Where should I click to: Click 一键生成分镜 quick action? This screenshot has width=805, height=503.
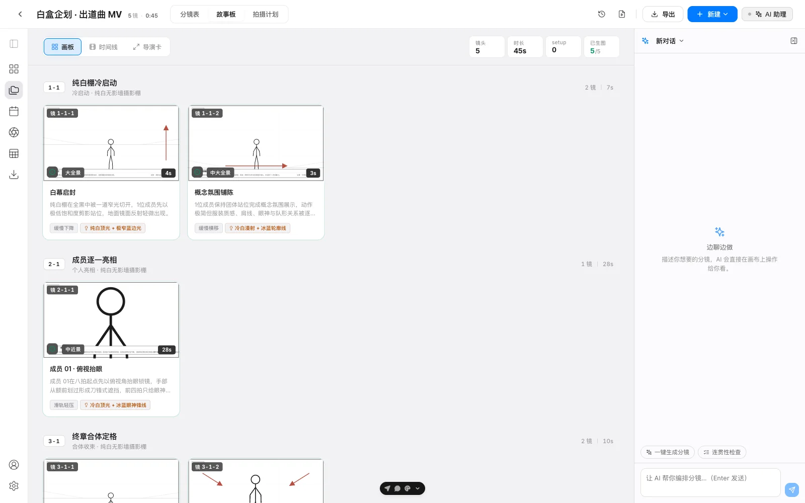pos(668,452)
